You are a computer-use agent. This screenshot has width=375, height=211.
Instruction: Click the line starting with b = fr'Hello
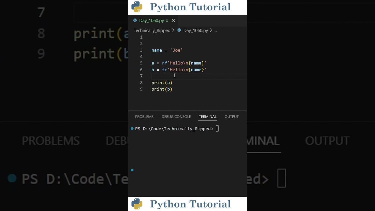pos(179,70)
